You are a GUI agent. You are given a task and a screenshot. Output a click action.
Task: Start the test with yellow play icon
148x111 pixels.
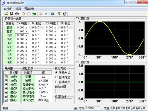click(24, 14)
